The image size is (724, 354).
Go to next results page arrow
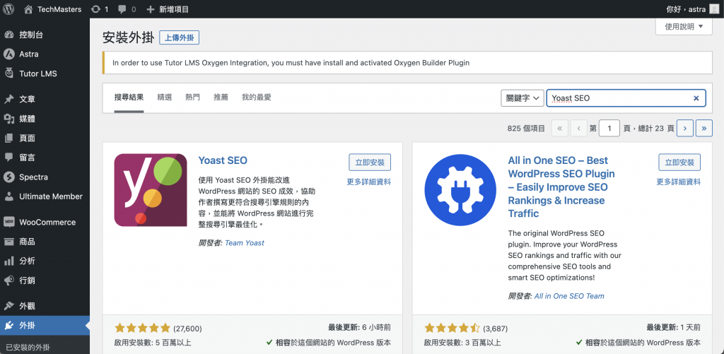click(684, 129)
